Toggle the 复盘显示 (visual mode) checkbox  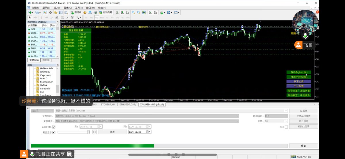[x=54, y=132]
